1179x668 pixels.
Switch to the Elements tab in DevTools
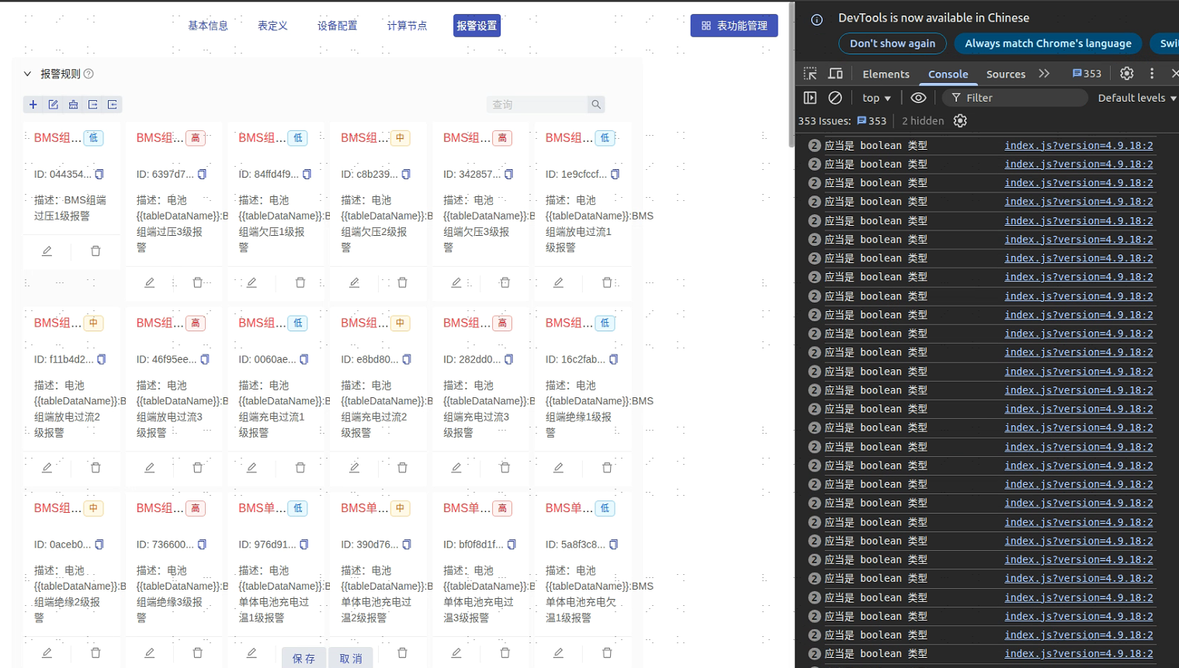click(886, 74)
